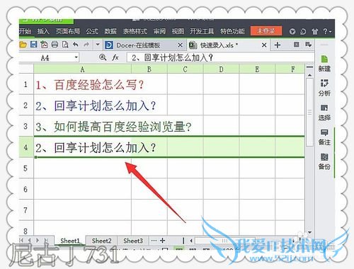Close the Docer-在线模板 tab
Viewport: 354px width, 269px height.
[x=180, y=45]
